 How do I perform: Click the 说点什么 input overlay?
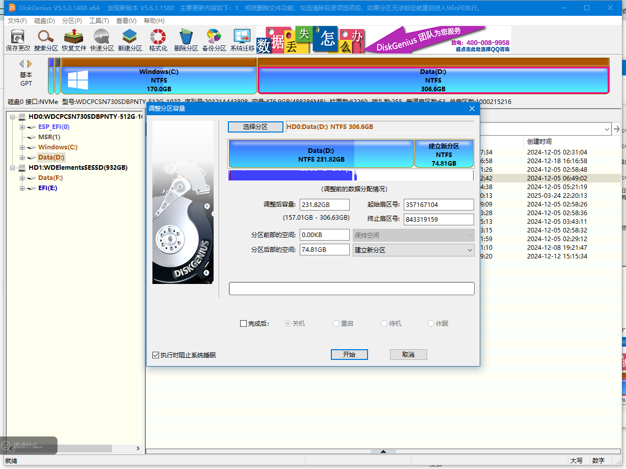point(29,446)
